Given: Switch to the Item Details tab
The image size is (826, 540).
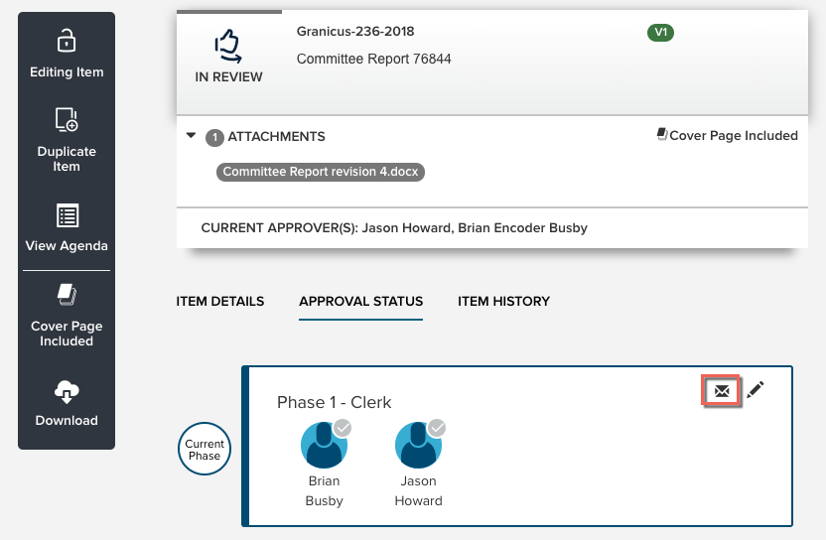Looking at the screenshot, I should (x=219, y=301).
